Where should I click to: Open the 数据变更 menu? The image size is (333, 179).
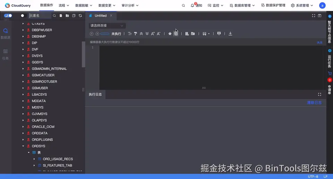point(107,6)
